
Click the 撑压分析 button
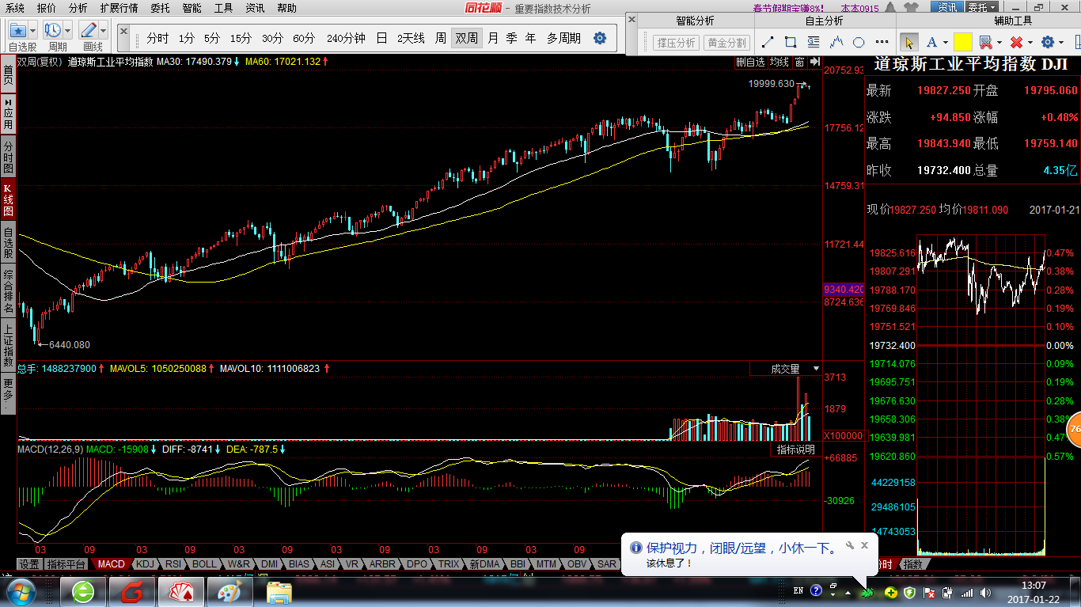(x=676, y=43)
